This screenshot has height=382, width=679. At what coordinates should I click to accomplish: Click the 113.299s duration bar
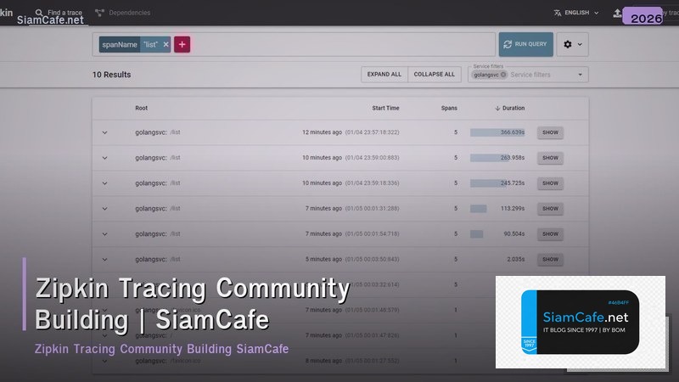pyautogui.click(x=479, y=208)
